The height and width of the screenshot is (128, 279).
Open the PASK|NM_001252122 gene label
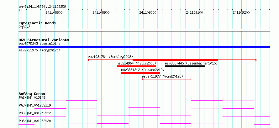[x=35, y=113]
